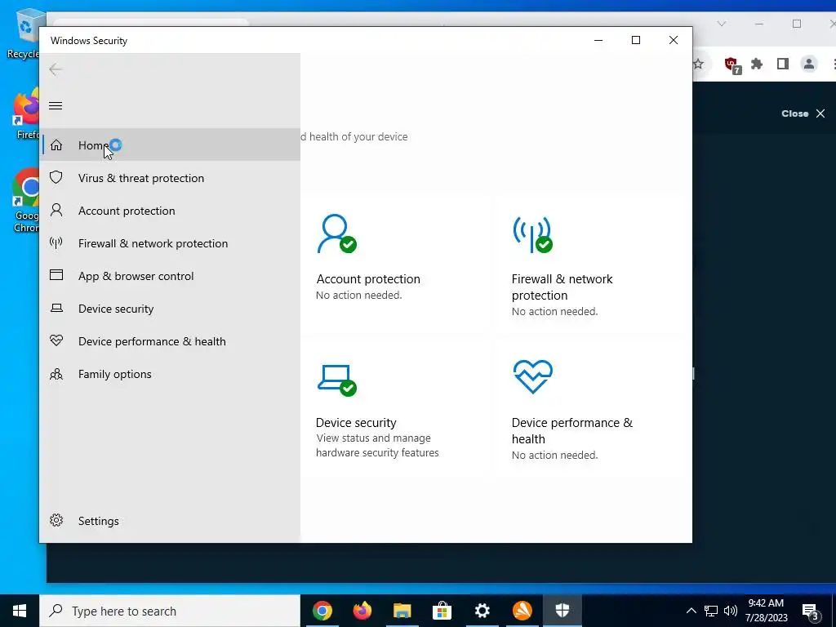
Task: Select Device security in the sidebar
Action: point(171,309)
